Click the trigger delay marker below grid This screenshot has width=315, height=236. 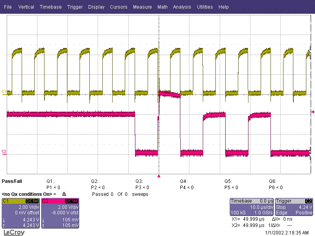coord(159,177)
